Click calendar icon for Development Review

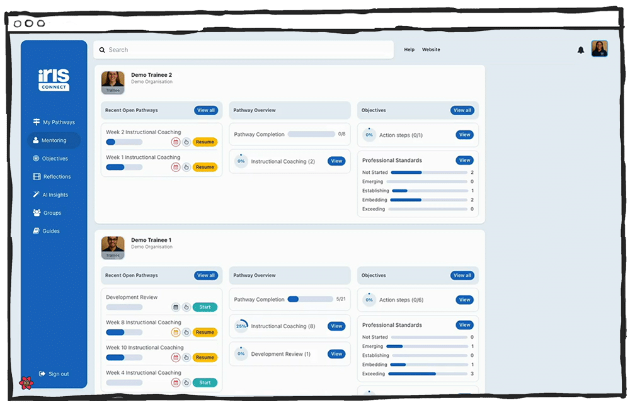(x=176, y=307)
